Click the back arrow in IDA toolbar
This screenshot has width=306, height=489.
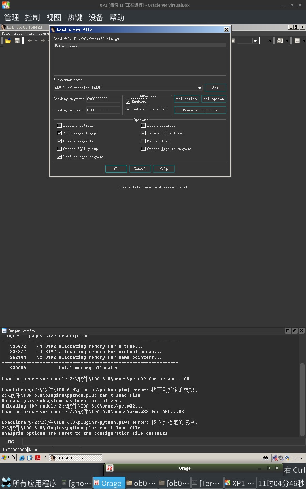click(x=30, y=41)
